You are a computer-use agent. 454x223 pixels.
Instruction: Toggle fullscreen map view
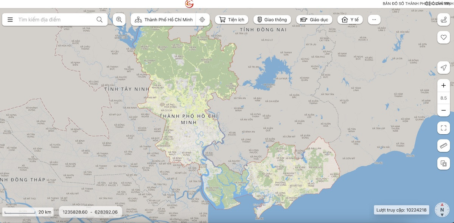[x=443, y=128]
